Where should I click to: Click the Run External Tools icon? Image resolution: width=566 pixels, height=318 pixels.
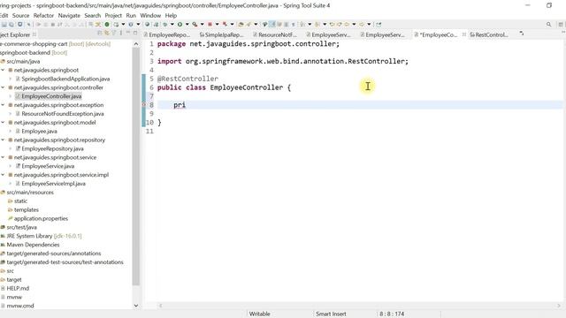click(195, 24)
